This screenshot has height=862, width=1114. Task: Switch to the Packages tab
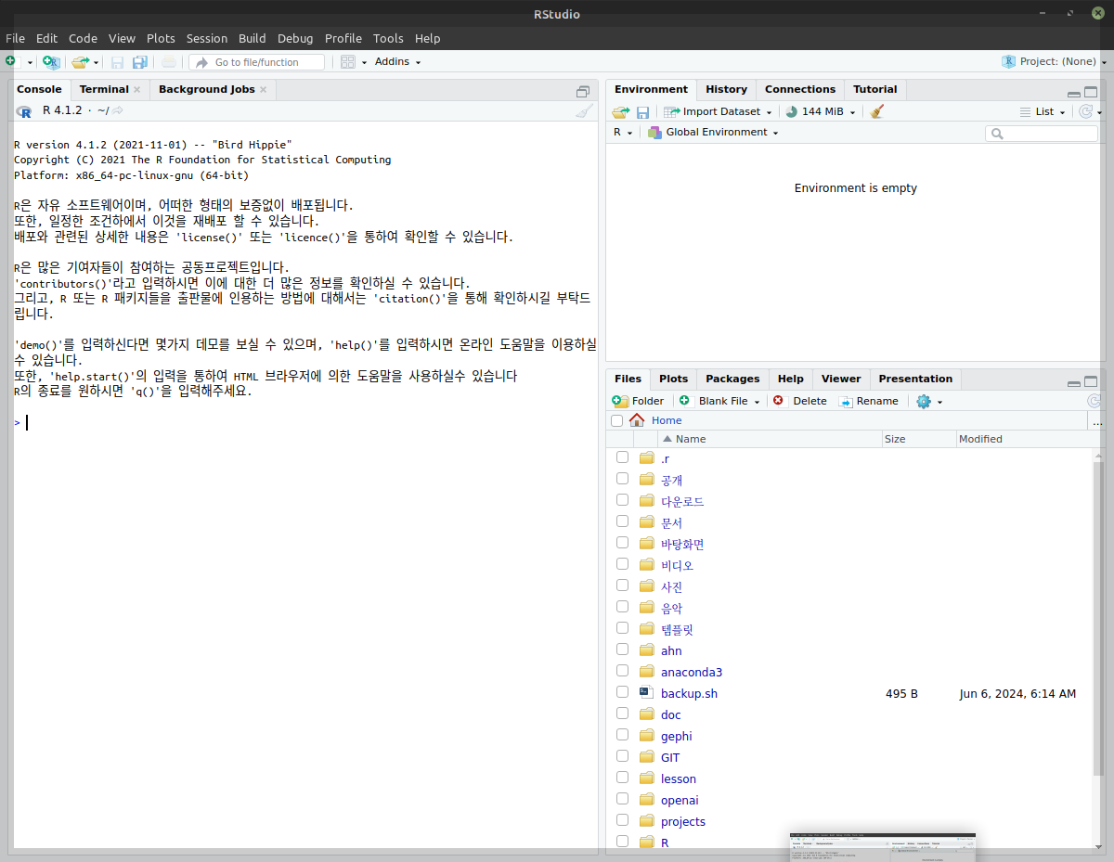(732, 379)
